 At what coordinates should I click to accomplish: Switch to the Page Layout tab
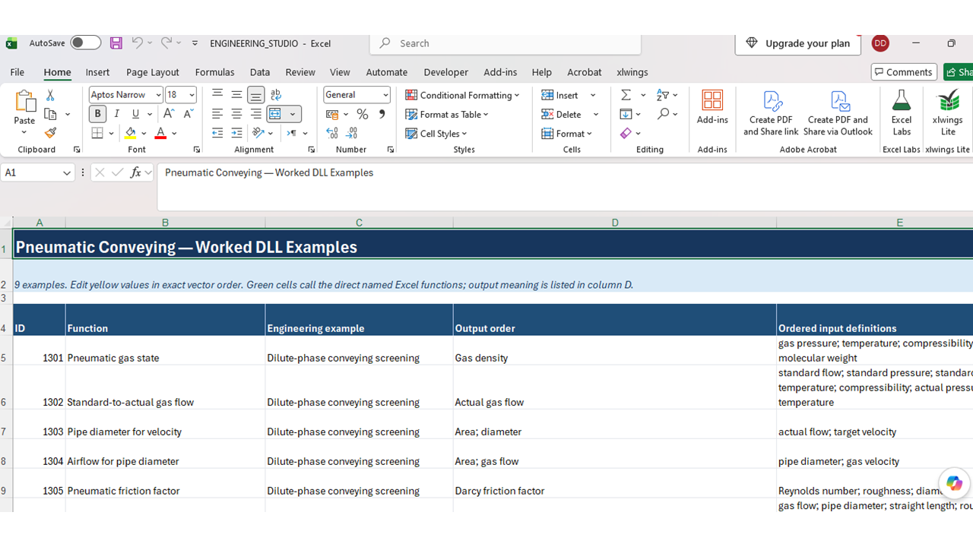tap(153, 72)
